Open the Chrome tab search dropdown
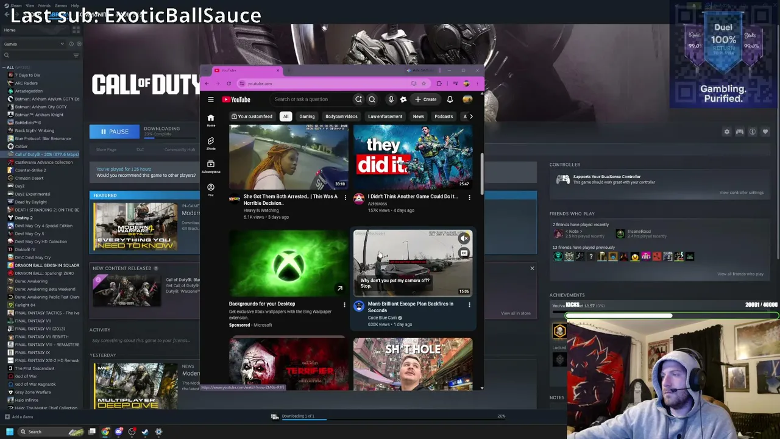This screenshot has height=439, width=780. click(207, 70)
